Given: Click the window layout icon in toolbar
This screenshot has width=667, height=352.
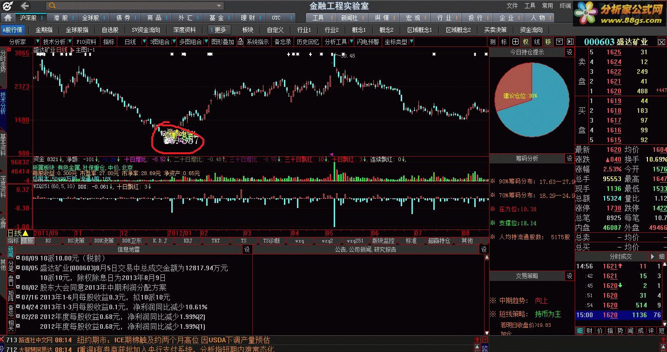Looking at the screenshot, I should pyautogui.click(x=559, y=42).
